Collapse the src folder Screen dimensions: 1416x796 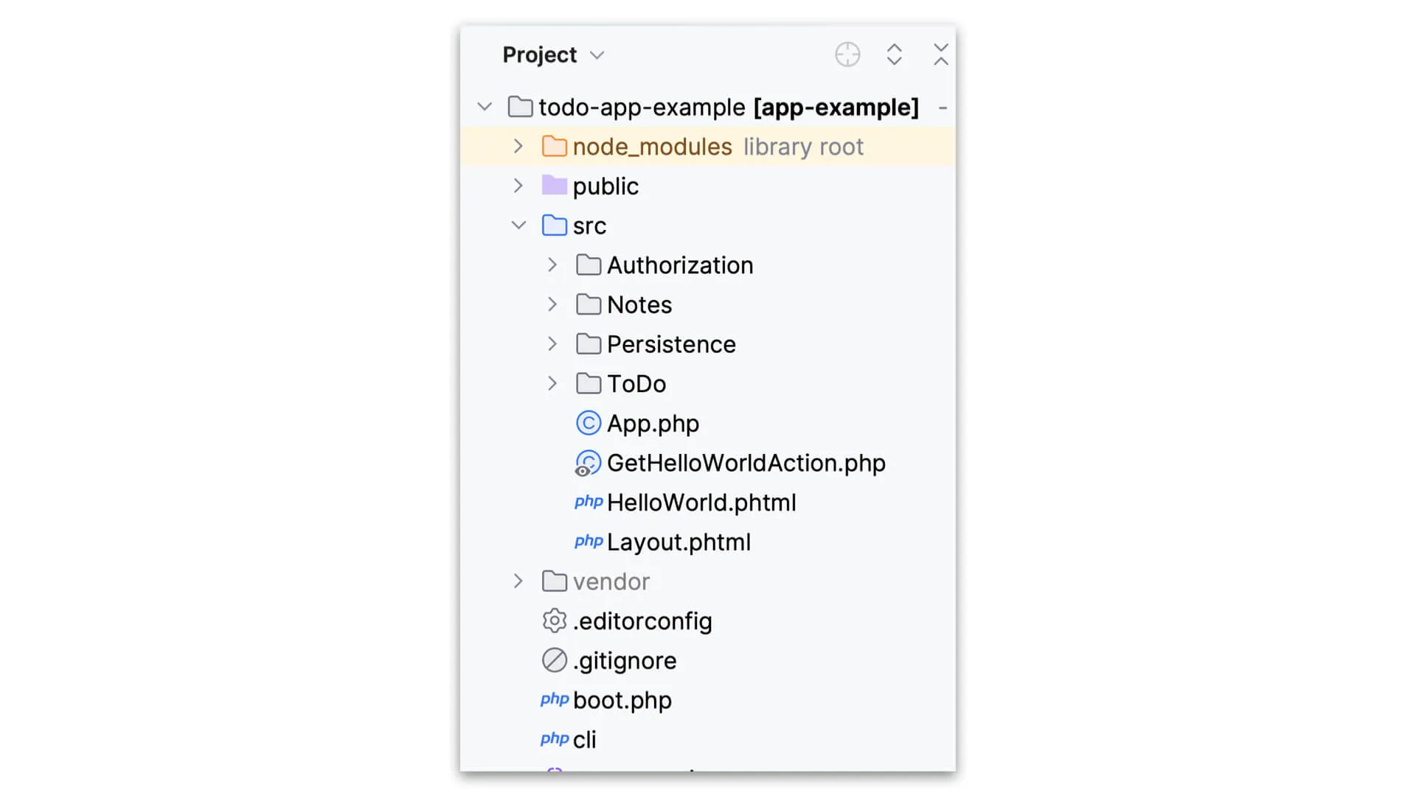[x=518, y=225]
